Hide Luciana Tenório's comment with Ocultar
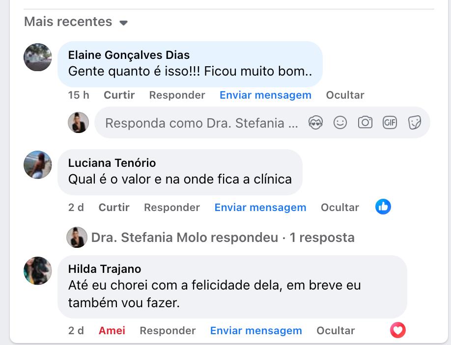 point(339,208)
